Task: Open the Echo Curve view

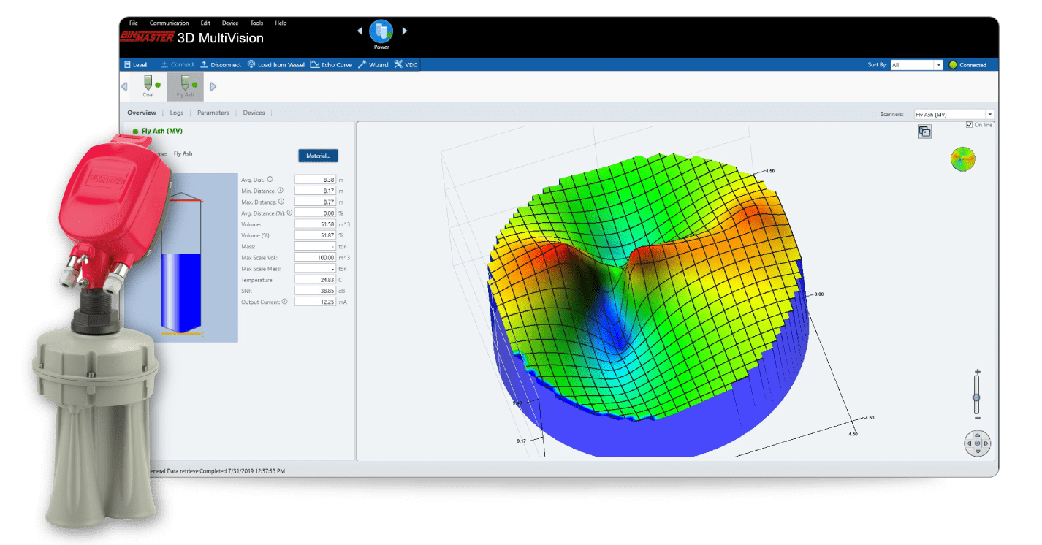Action: (331, 65)
